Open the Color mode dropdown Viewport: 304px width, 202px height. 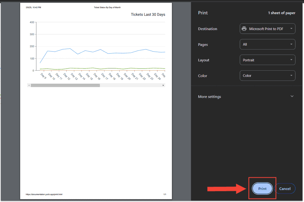click(267, 76)
